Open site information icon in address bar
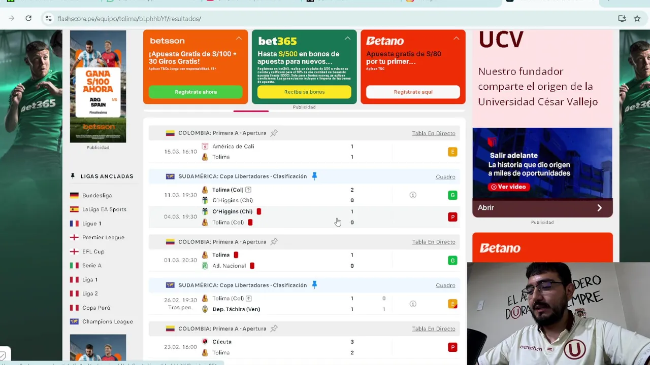650x365 pixels. [x=48, y=18]
